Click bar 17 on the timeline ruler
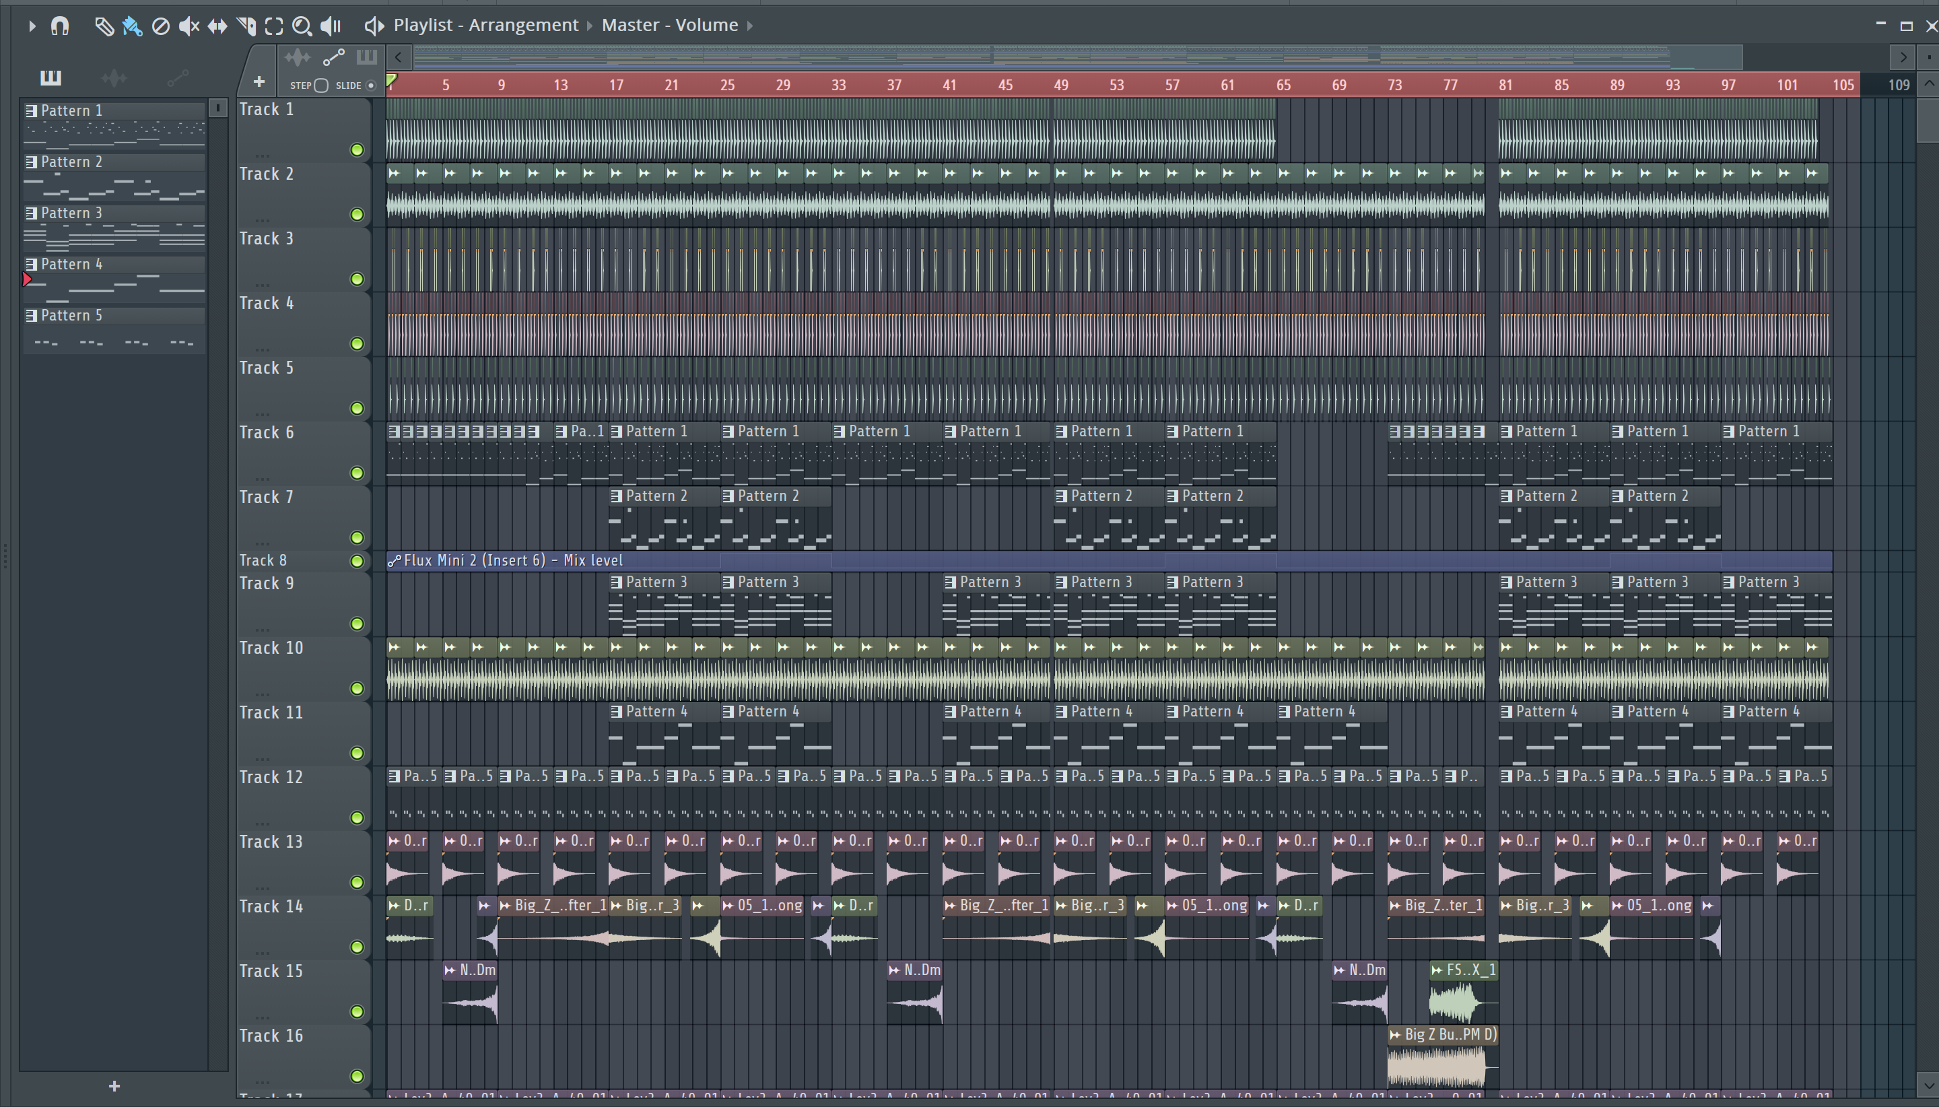Image resolution: width=1939 pixels, height=1107 pixels. coord(615,85)
